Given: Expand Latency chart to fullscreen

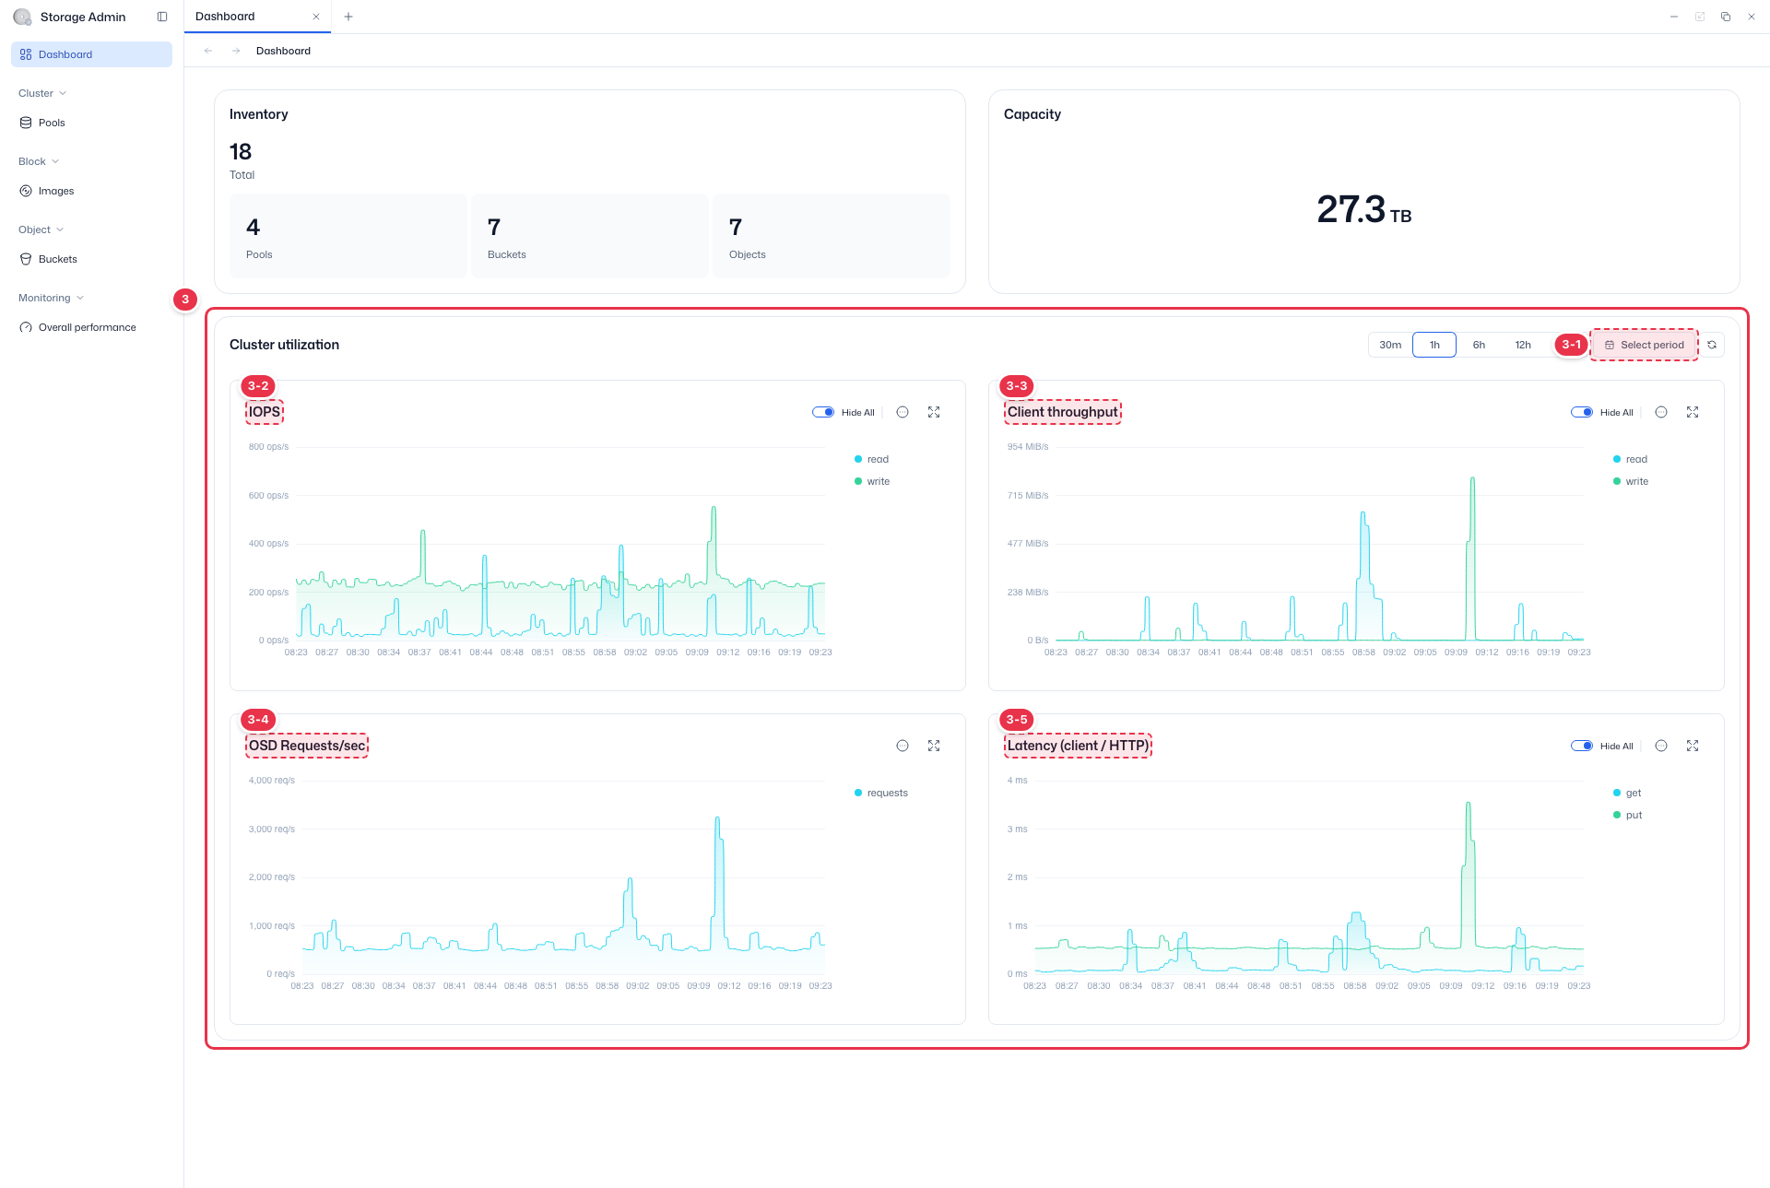Looking at the screenshot, I should [1693, 746].
